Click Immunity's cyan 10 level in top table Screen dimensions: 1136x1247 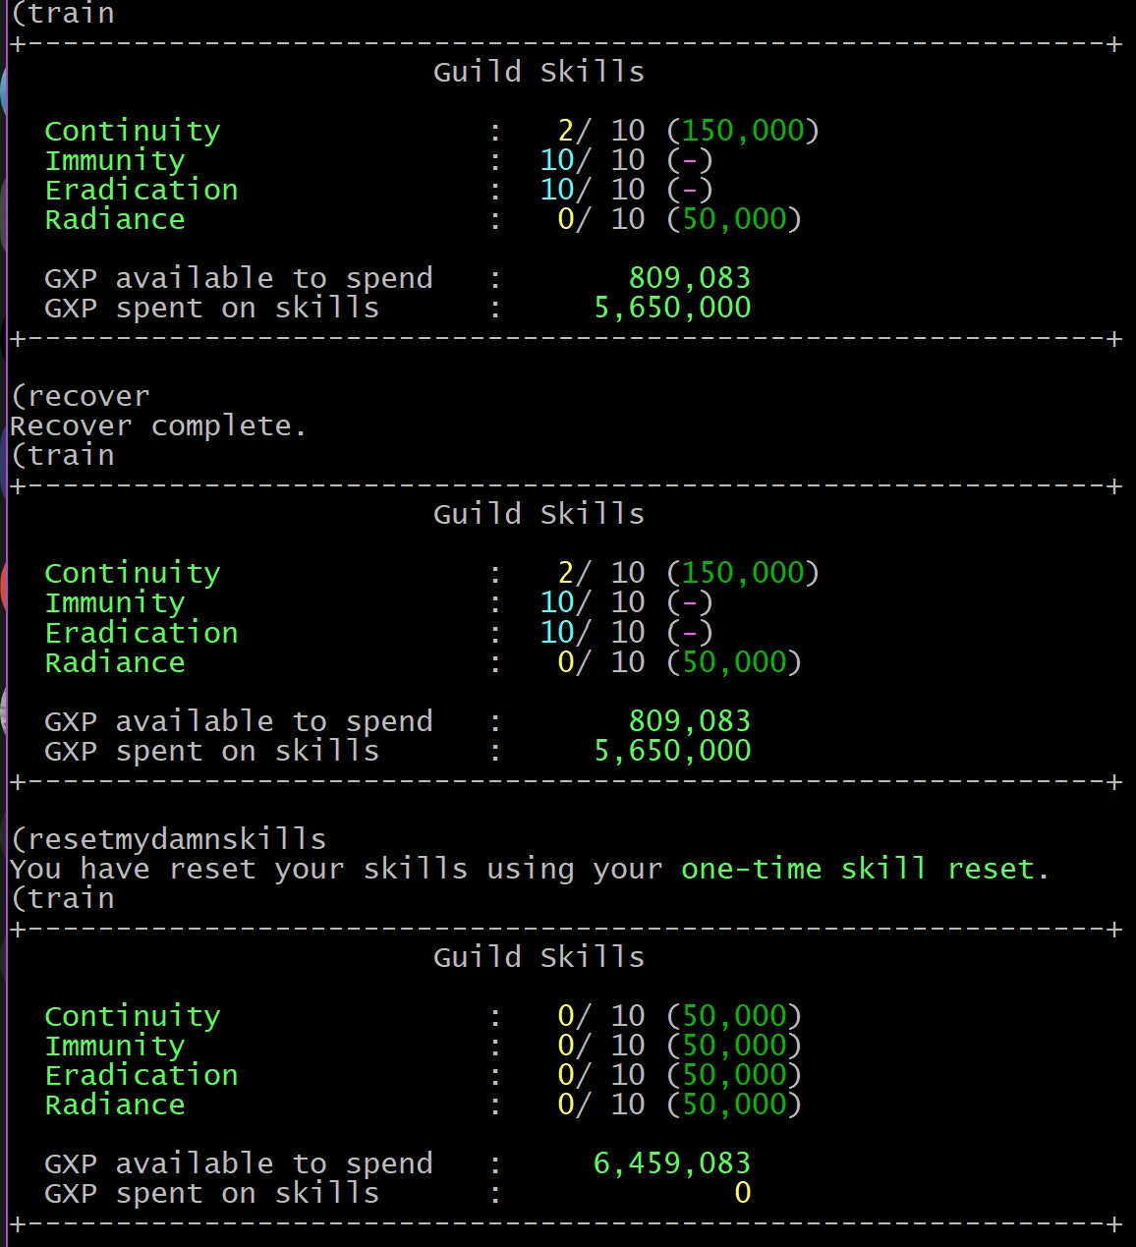pyautogui.click(x=557, y=160)
